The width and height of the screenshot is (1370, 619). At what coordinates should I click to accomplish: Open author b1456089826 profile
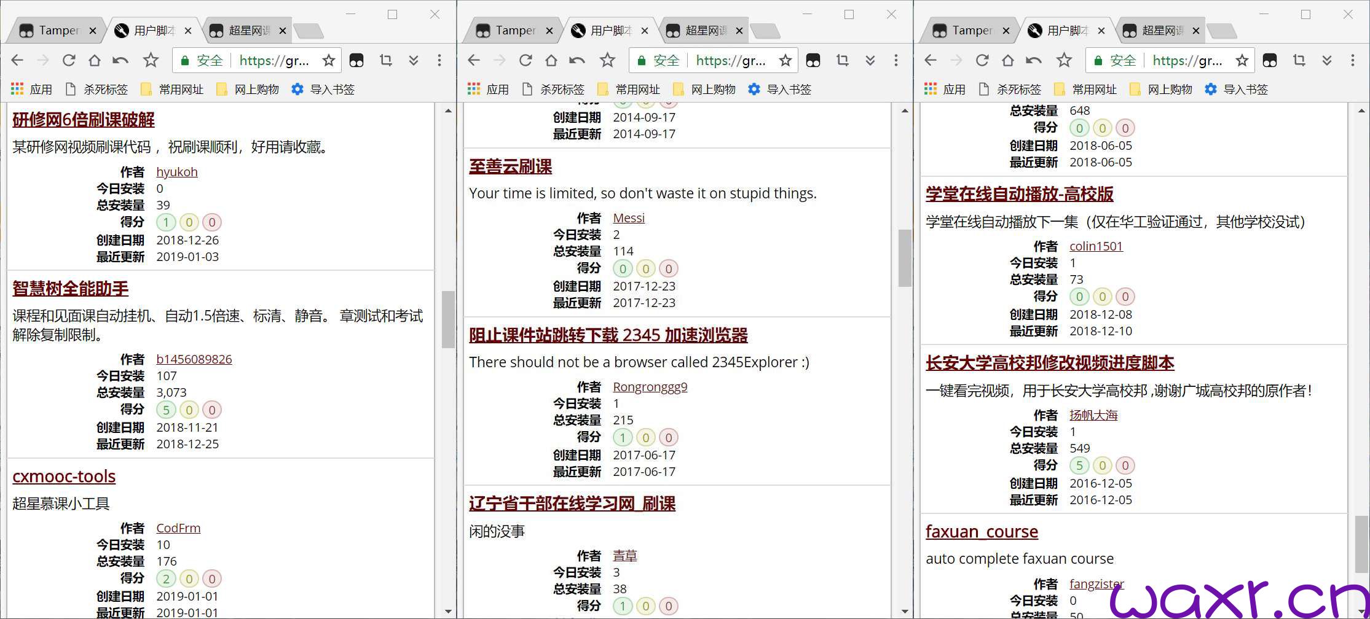click(194, 359)
